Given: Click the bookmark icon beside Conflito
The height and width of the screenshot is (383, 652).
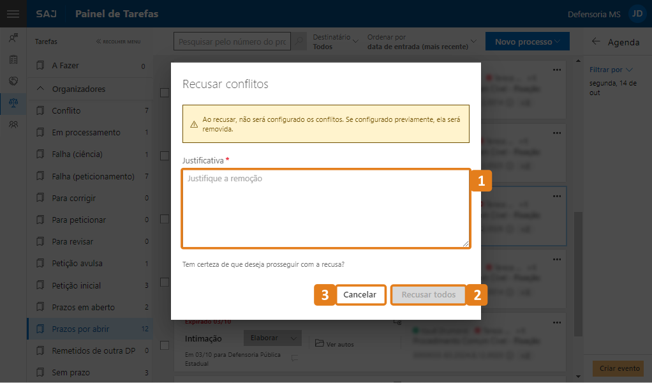Looking at the screenshot, I should (x=40, y=110).
